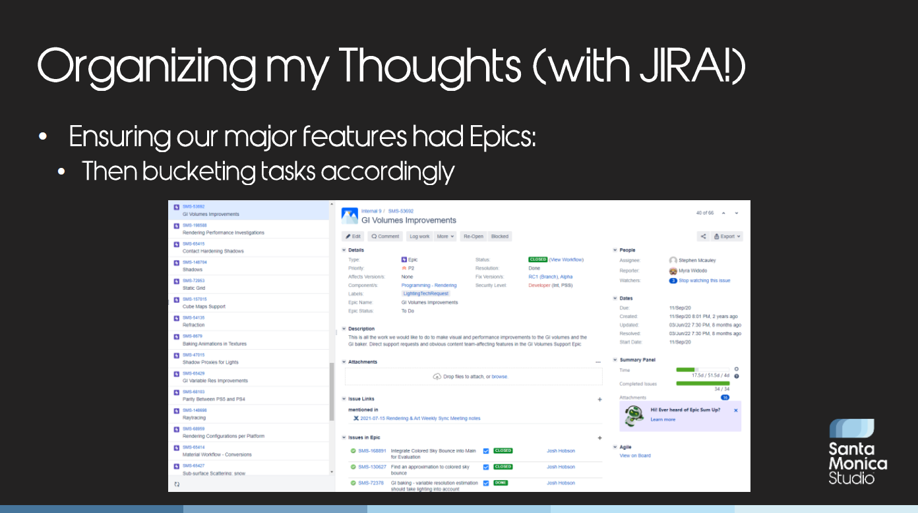Add an issue to epic with plus icon
Viewport: 918px width, 513px height.
point(599,438)
